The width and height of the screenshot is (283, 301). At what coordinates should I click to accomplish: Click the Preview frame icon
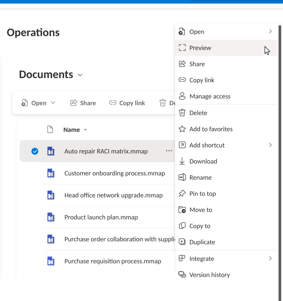coord(182,48)
